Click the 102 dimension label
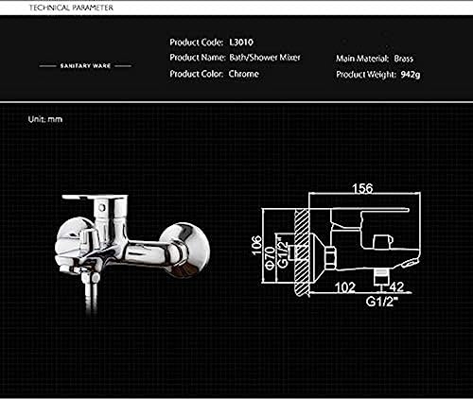 point(345,287)
